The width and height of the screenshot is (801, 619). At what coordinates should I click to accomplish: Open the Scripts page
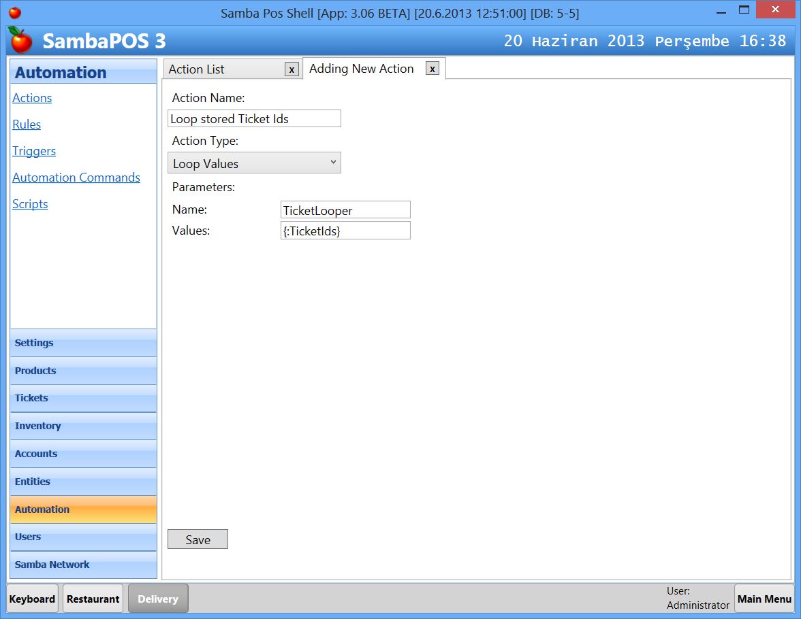coord(30,203)
